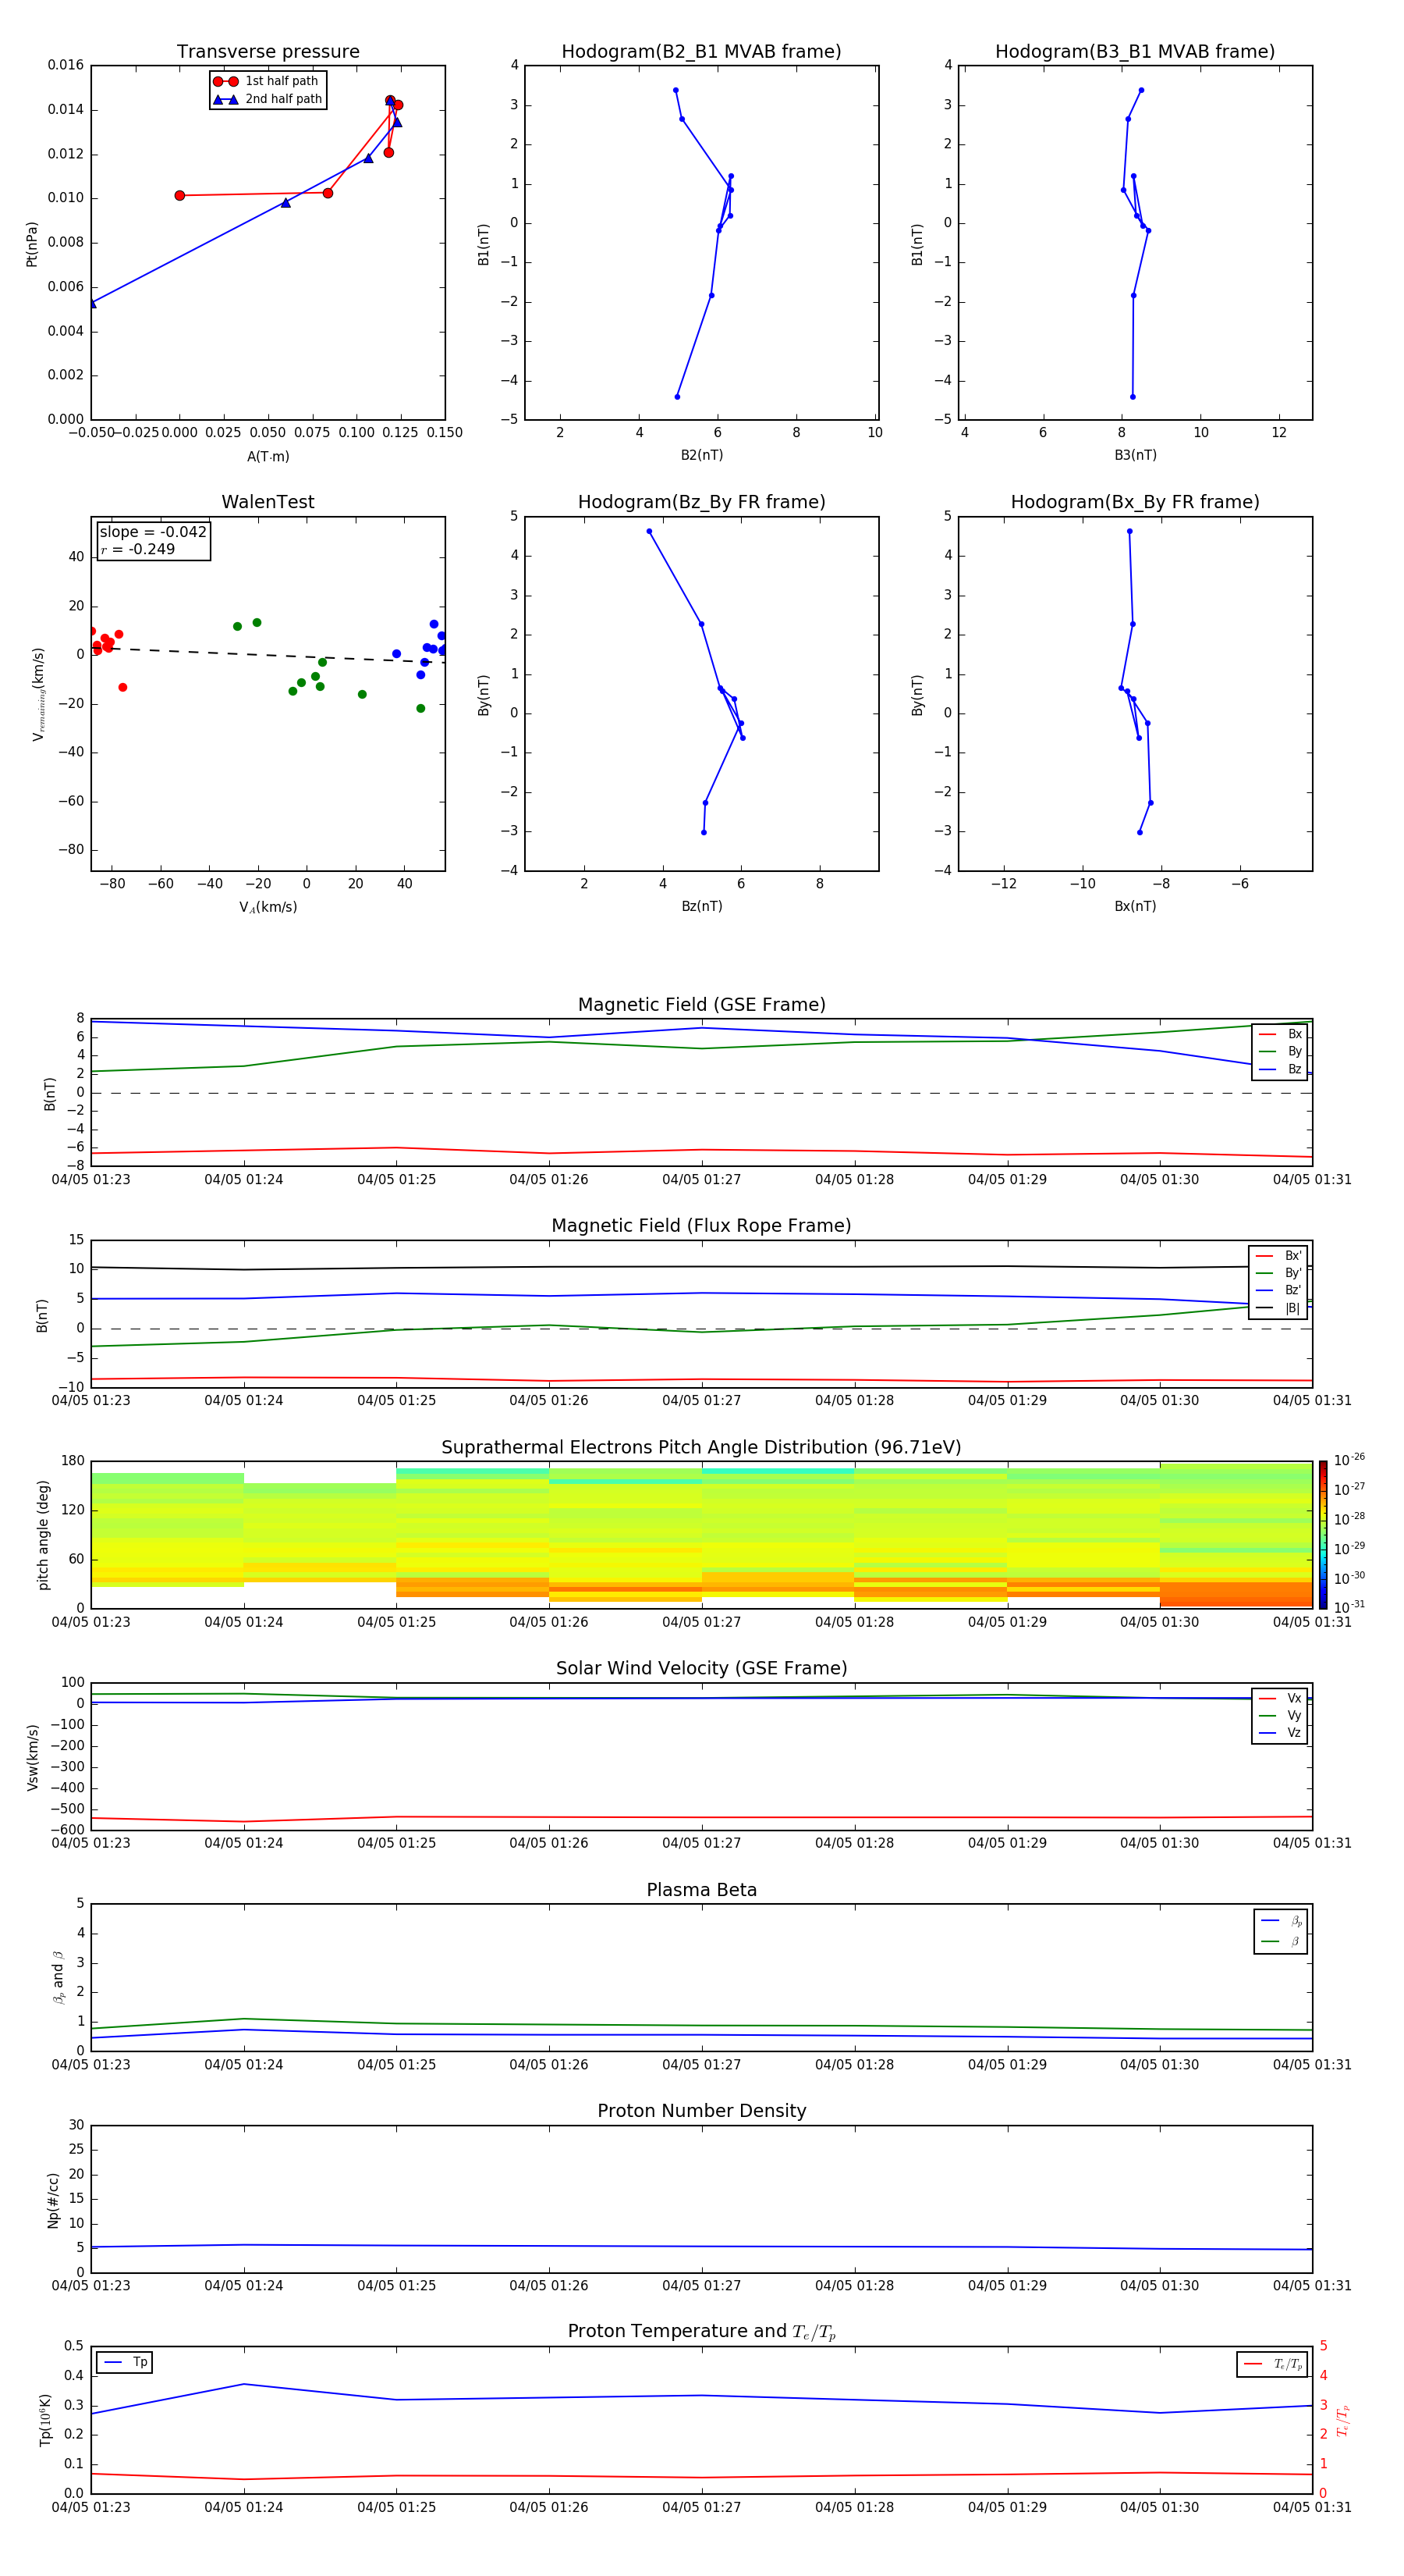Click the VA(km/s) x-axis label in WalenTest
The height and width of the screenshot is (2576, 1404).
(268, 907)
